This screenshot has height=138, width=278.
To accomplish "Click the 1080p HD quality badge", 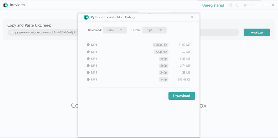I will [x=160, y=45].
